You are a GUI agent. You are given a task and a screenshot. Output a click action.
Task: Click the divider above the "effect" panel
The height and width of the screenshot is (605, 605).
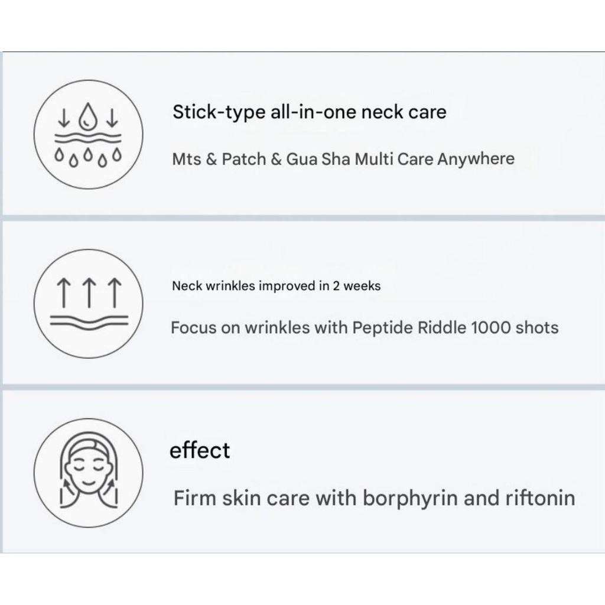click(302, 387)
